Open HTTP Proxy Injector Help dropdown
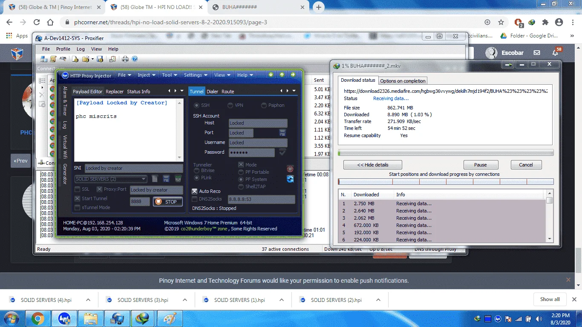The image size is (582, 327). (245, 75)
